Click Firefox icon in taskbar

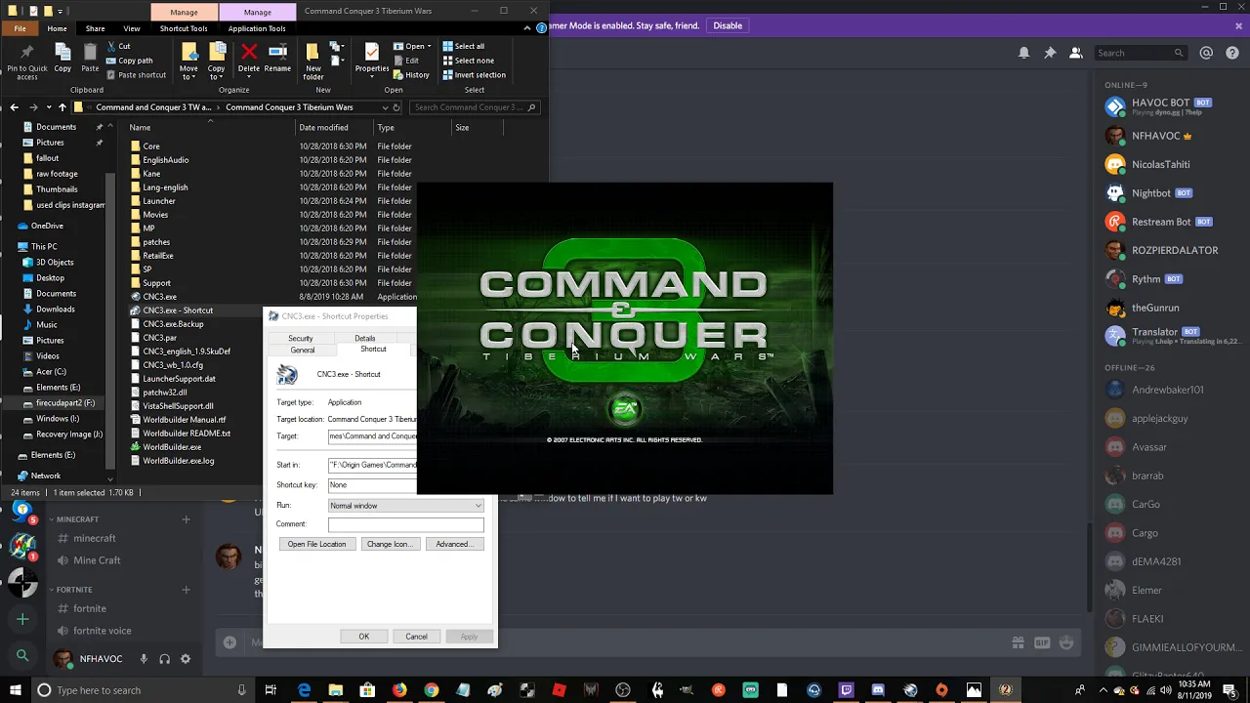click(x=399, y=690)
